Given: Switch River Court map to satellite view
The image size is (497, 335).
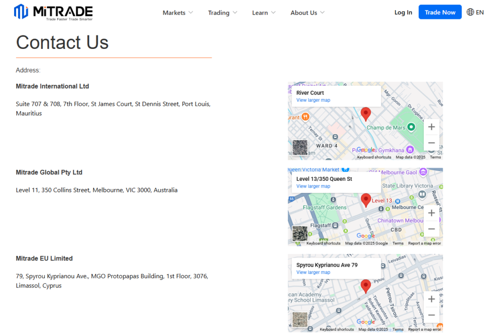Looking at the screenshot, I should [x=300, y=147].
